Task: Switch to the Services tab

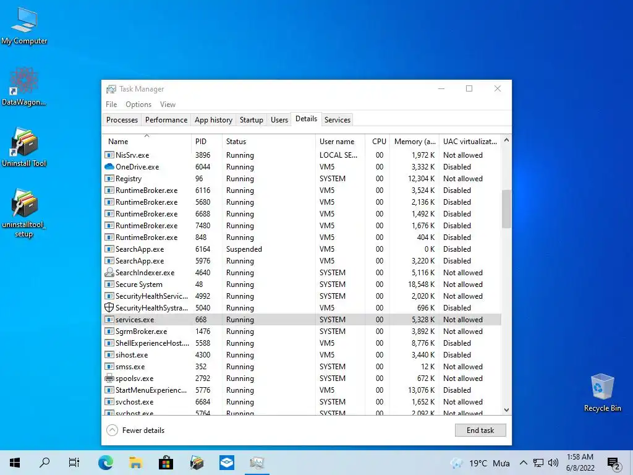Action: [x=338, y=120]
